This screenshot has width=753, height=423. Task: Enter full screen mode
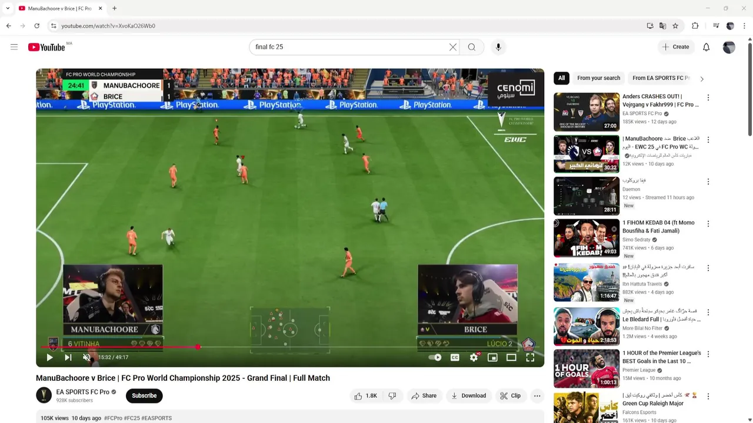point(530,357)
